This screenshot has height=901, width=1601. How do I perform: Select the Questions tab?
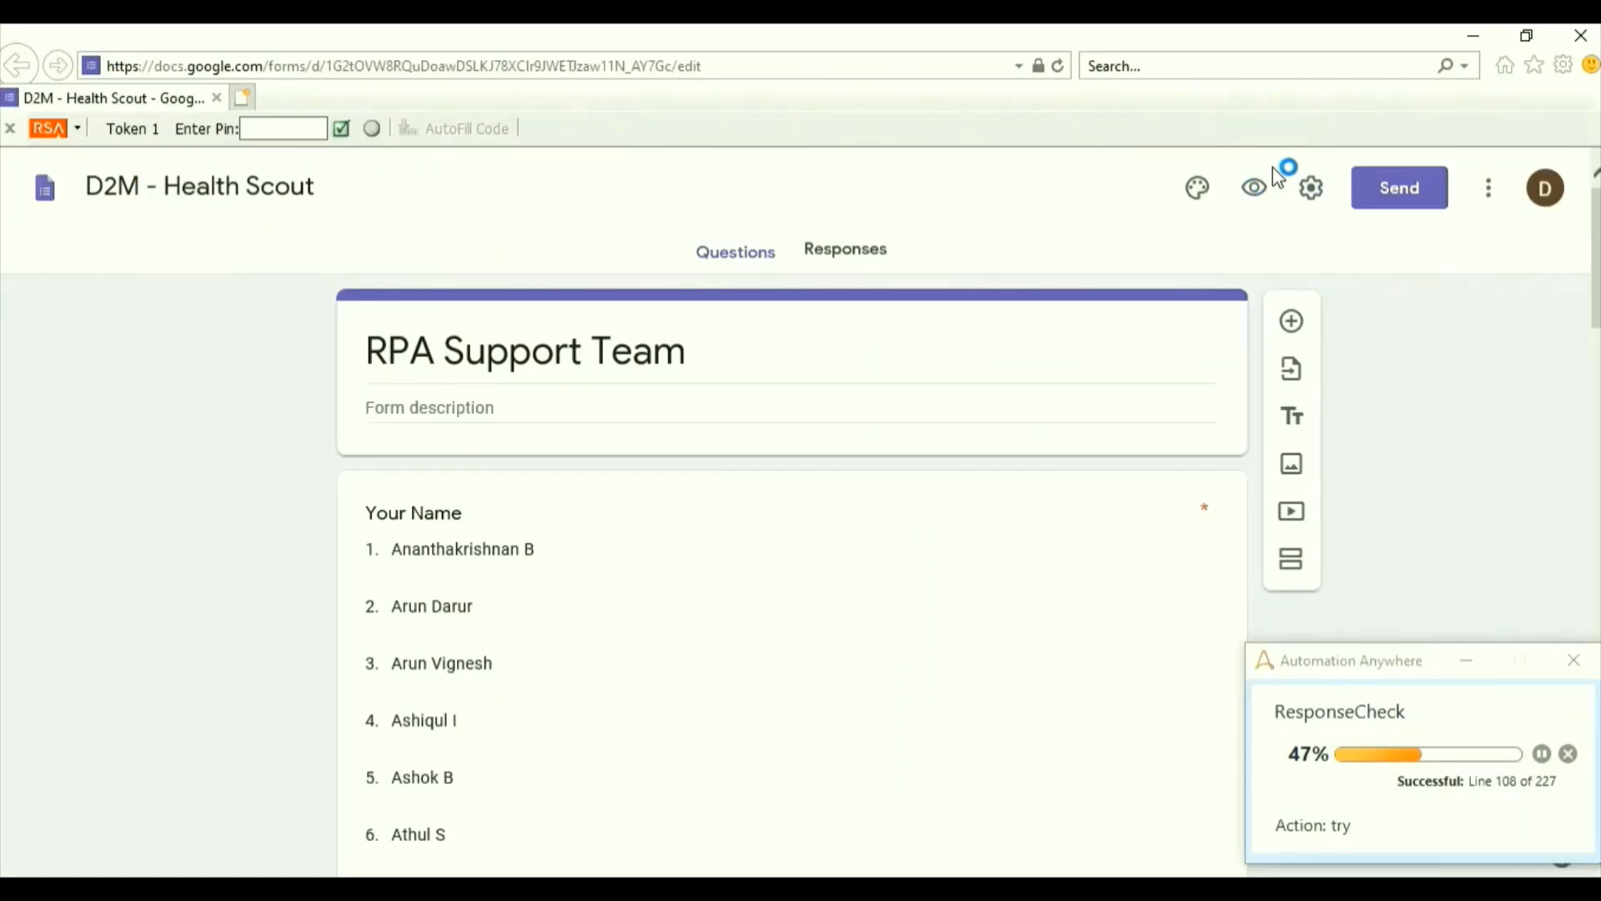735,252
